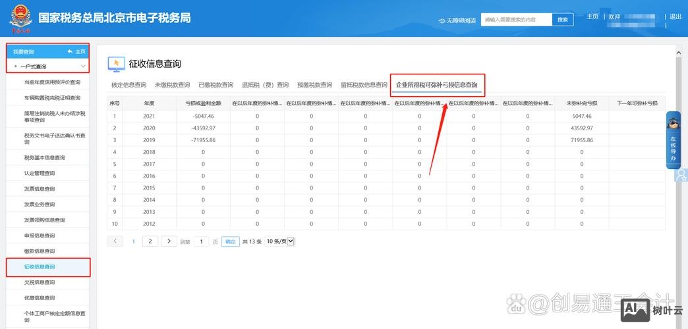Viewport: 688px width, 329px height.
Task: Click the vertical scrollbar up arrow
Action: tap(679, 52)
